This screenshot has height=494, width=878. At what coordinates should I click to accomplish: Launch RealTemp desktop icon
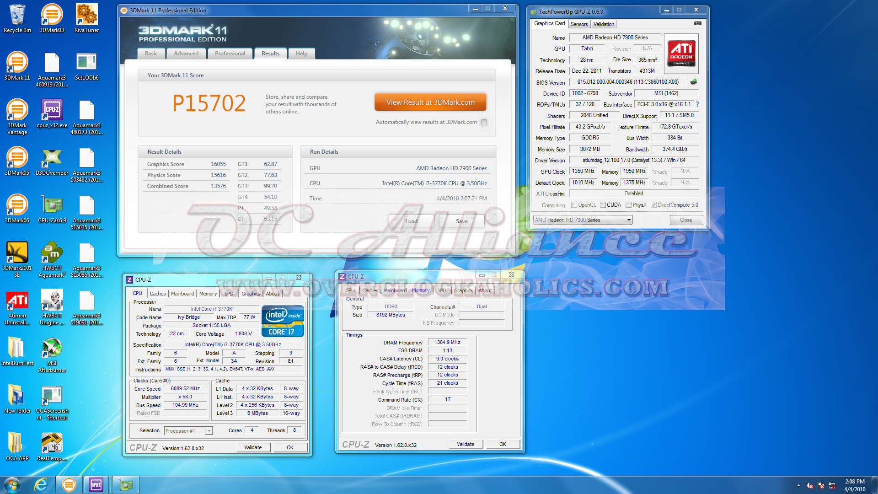(x=52, y=447)
